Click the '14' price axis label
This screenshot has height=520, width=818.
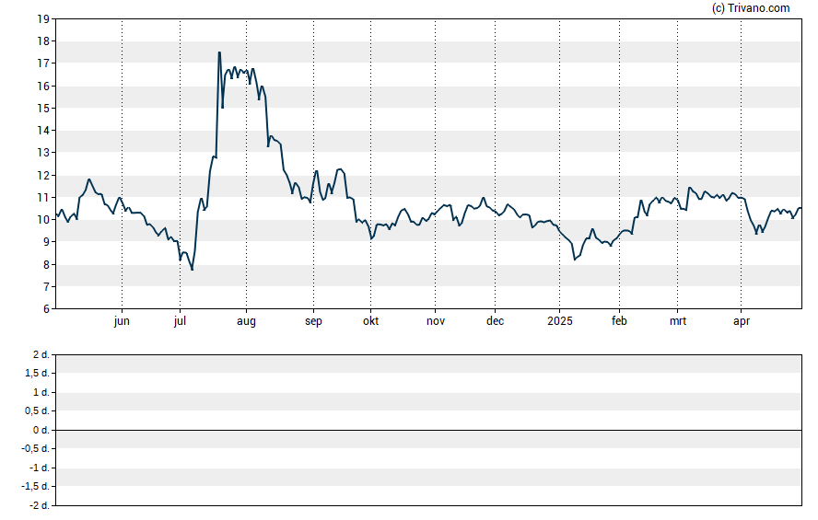point(43,131)
